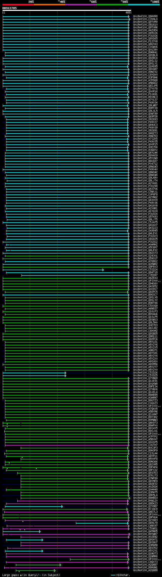Select label UniRef100_Q93WS3

(145, 320)
